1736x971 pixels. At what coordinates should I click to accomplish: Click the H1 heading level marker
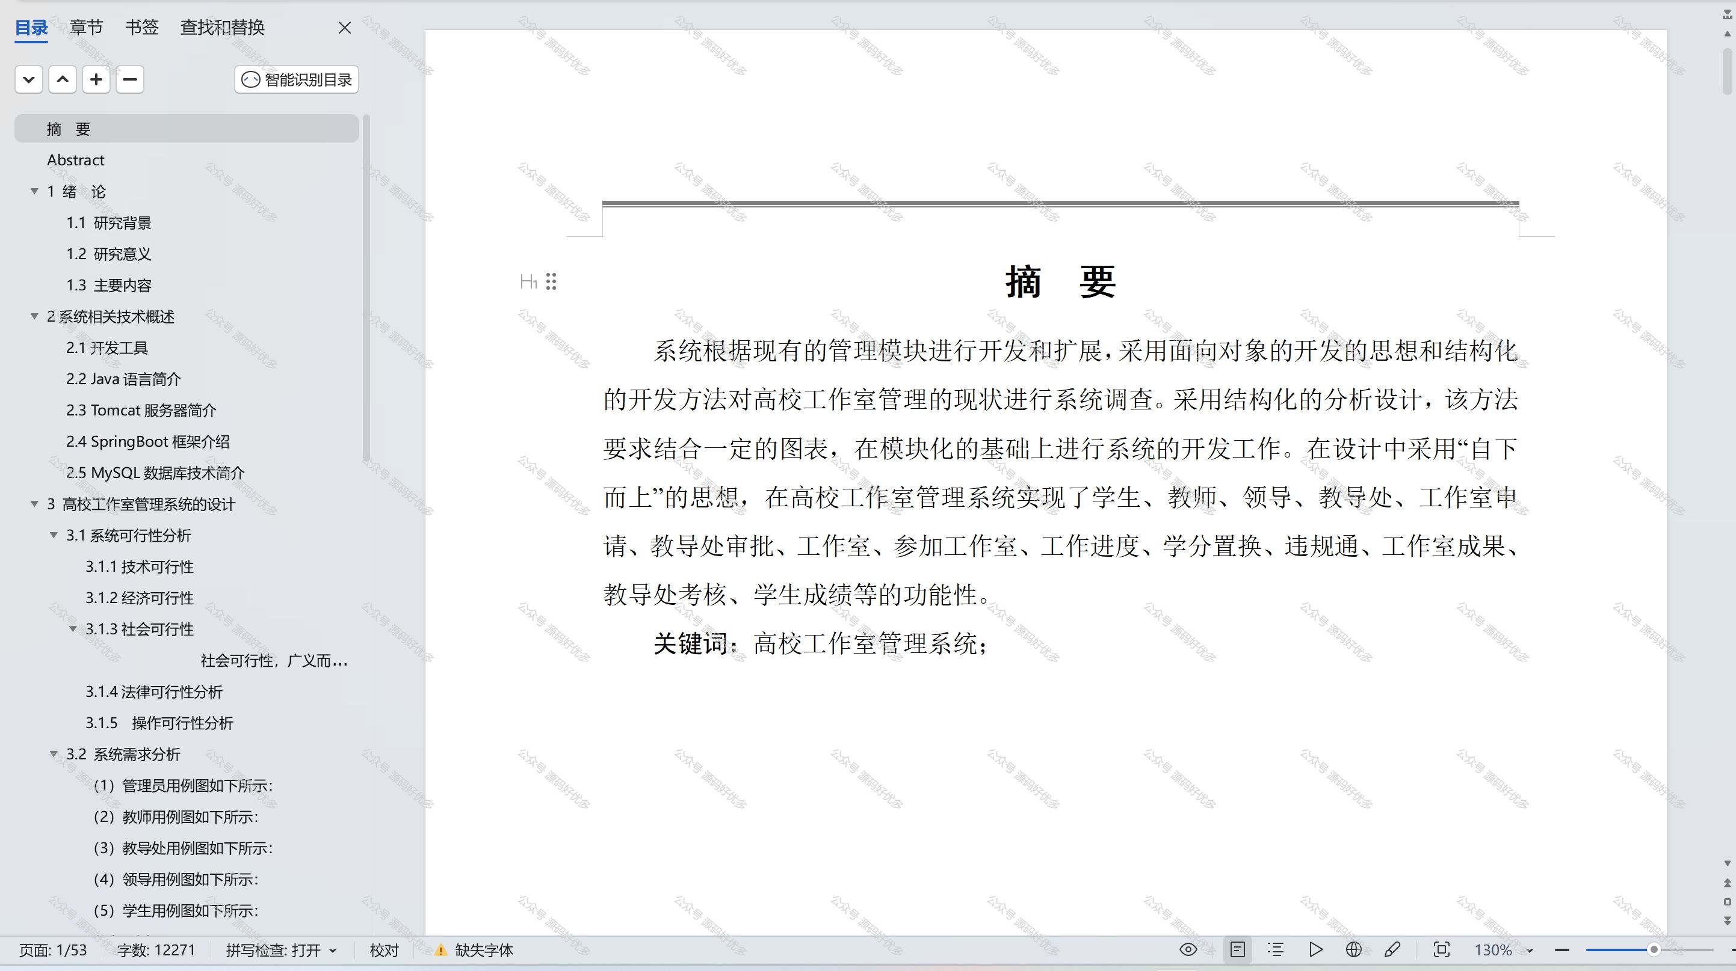528,281
